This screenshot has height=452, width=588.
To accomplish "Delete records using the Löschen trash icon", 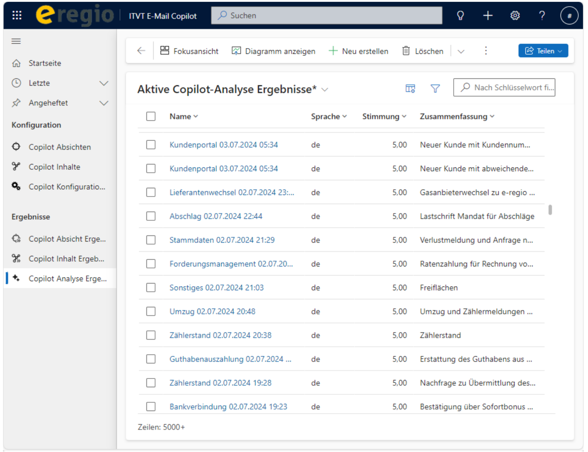I will click(422, 51).
